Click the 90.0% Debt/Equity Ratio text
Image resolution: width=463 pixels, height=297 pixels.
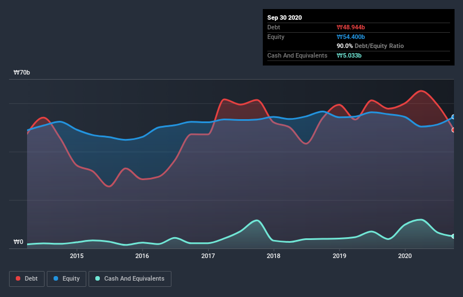pyautogui.click(x=370, y=46)
